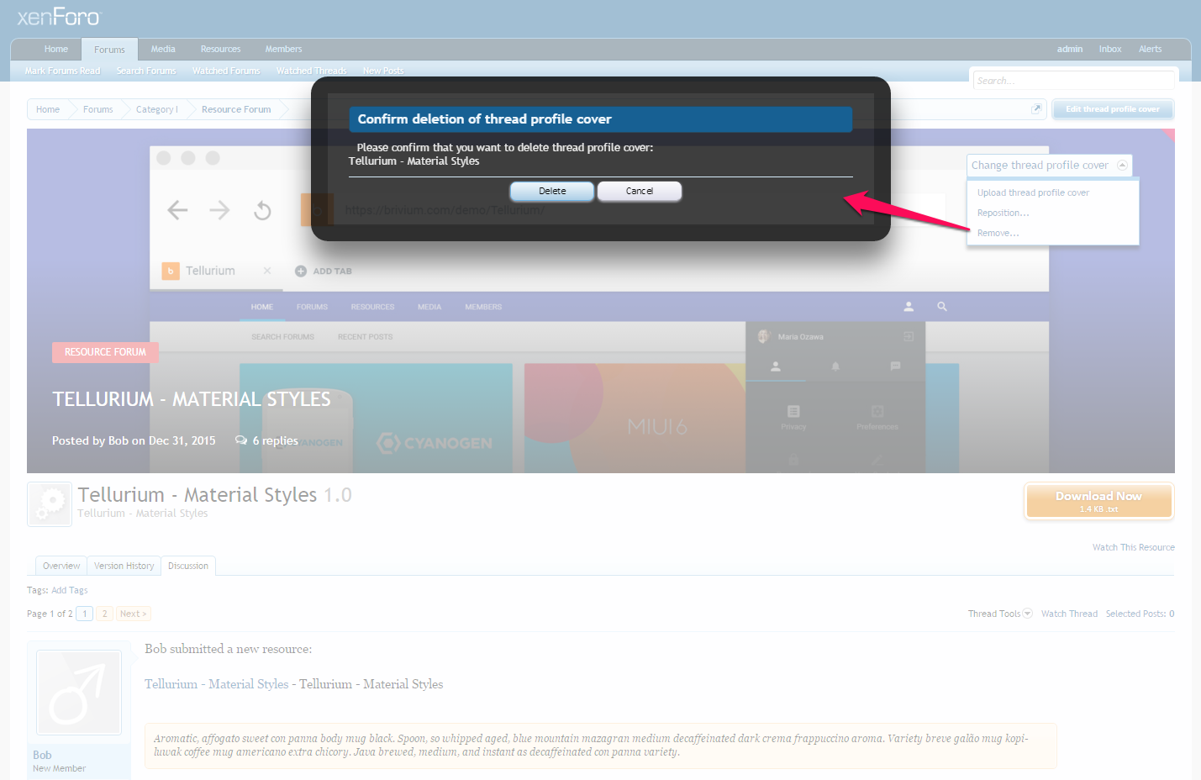Click Watch Thread
Image resolution: width=1201 pixels, height=780 pixels.
click(1069, 614)
